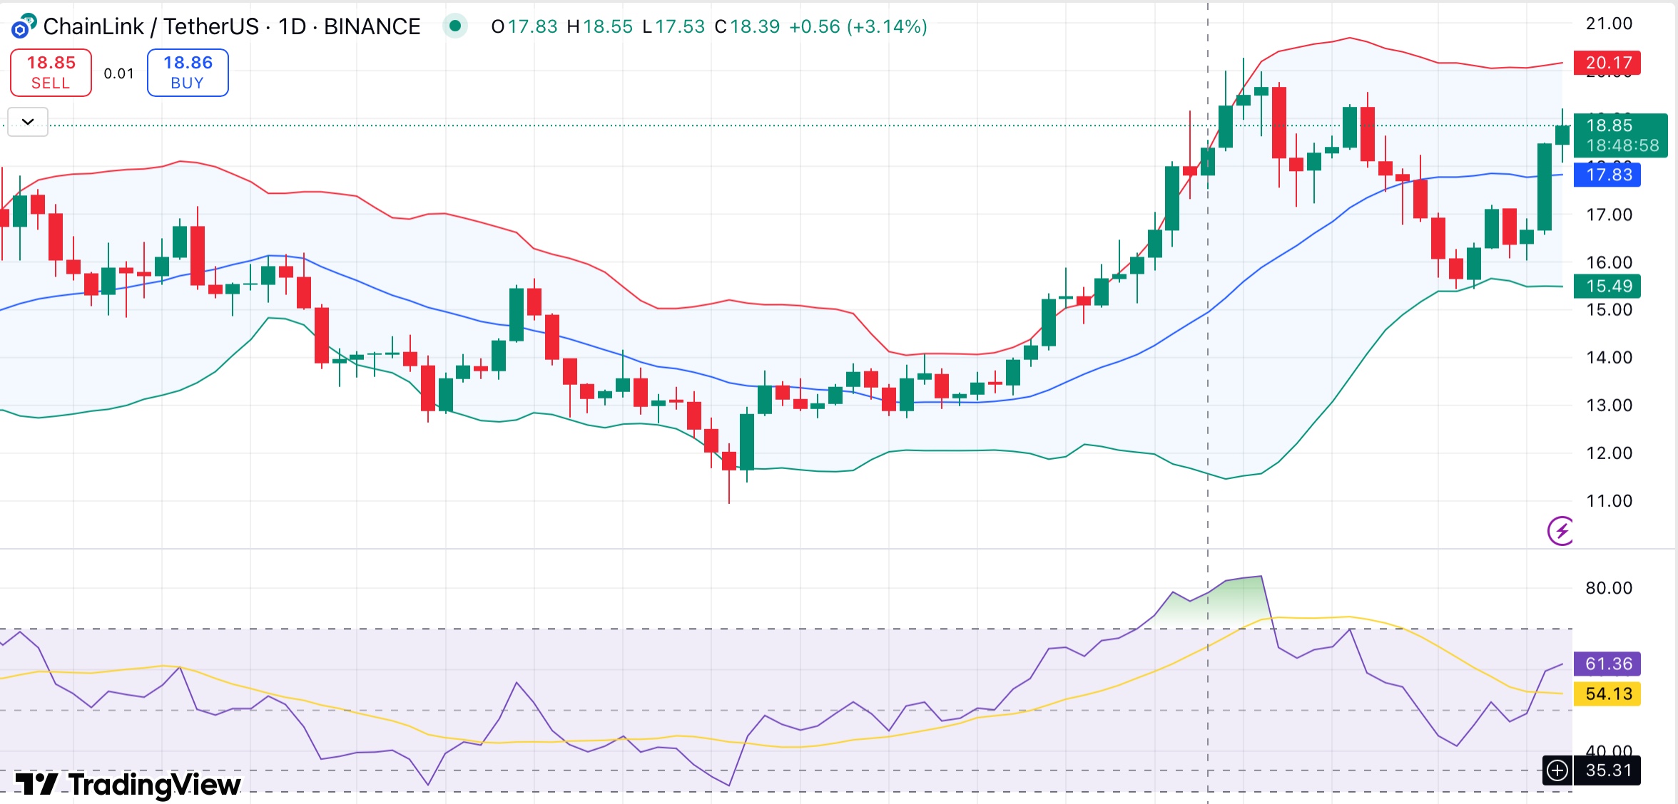Select the BINANCE exchange label in the legend

pos(371,26)
